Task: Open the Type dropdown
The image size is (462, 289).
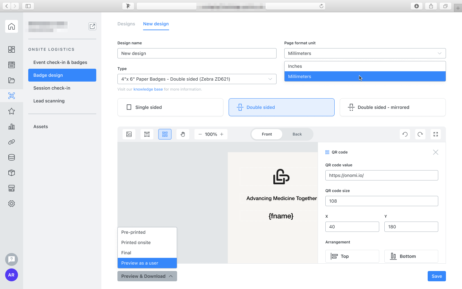Action: pyautogui.click(x=197, y=79)
